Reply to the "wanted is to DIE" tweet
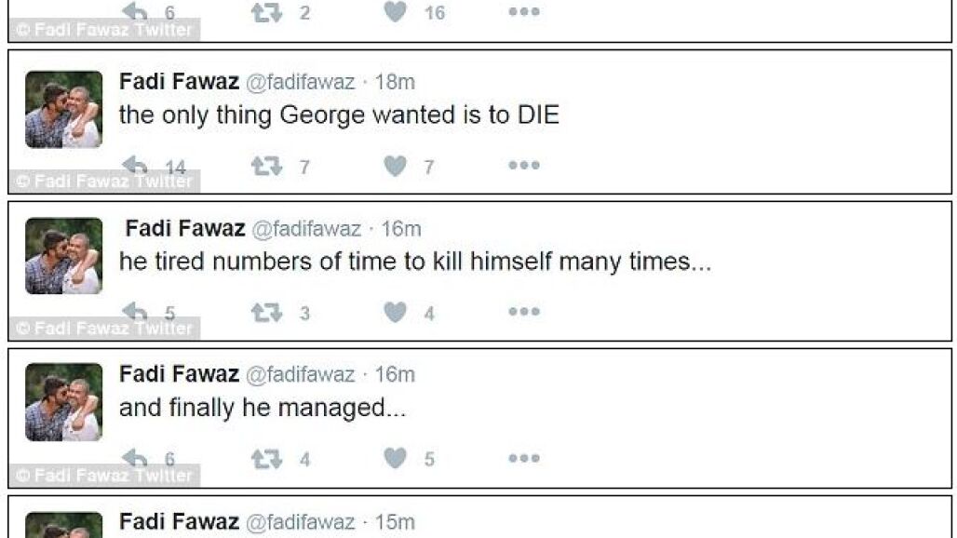Viewport: 957px width, 538px height. pos(135,166)
